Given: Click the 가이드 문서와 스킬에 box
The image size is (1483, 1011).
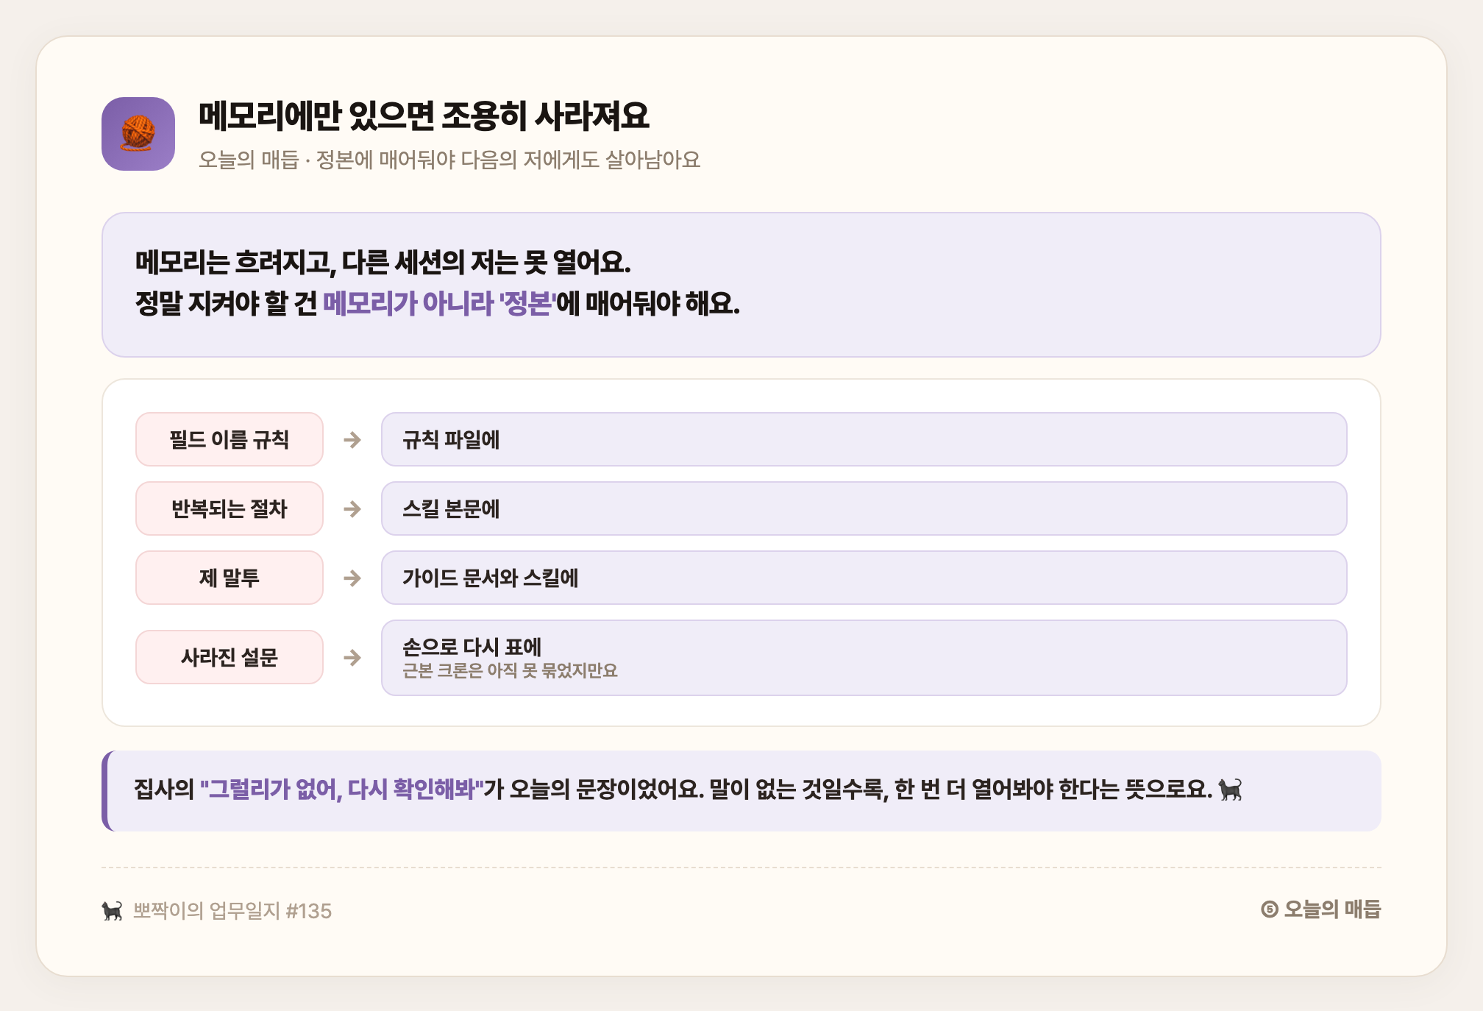Looking at the screenshot, I should tap(864, 578).
